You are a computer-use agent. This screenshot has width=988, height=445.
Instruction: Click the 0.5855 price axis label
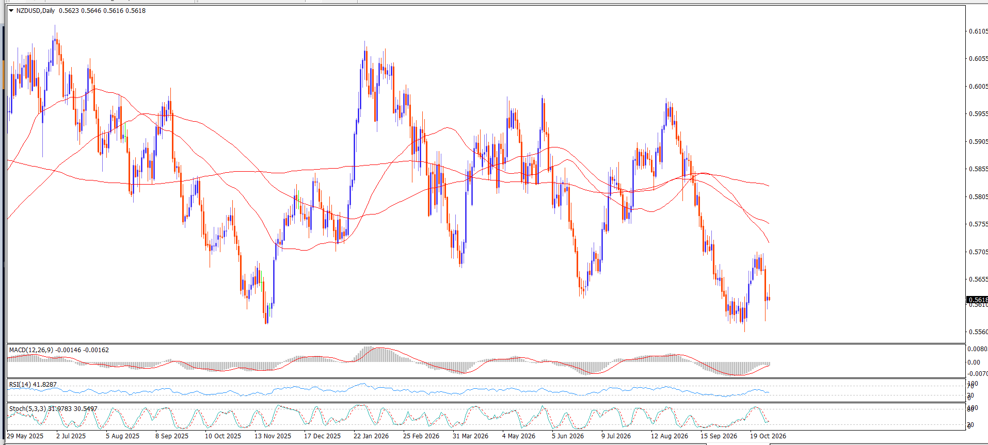tap(979, 169)
